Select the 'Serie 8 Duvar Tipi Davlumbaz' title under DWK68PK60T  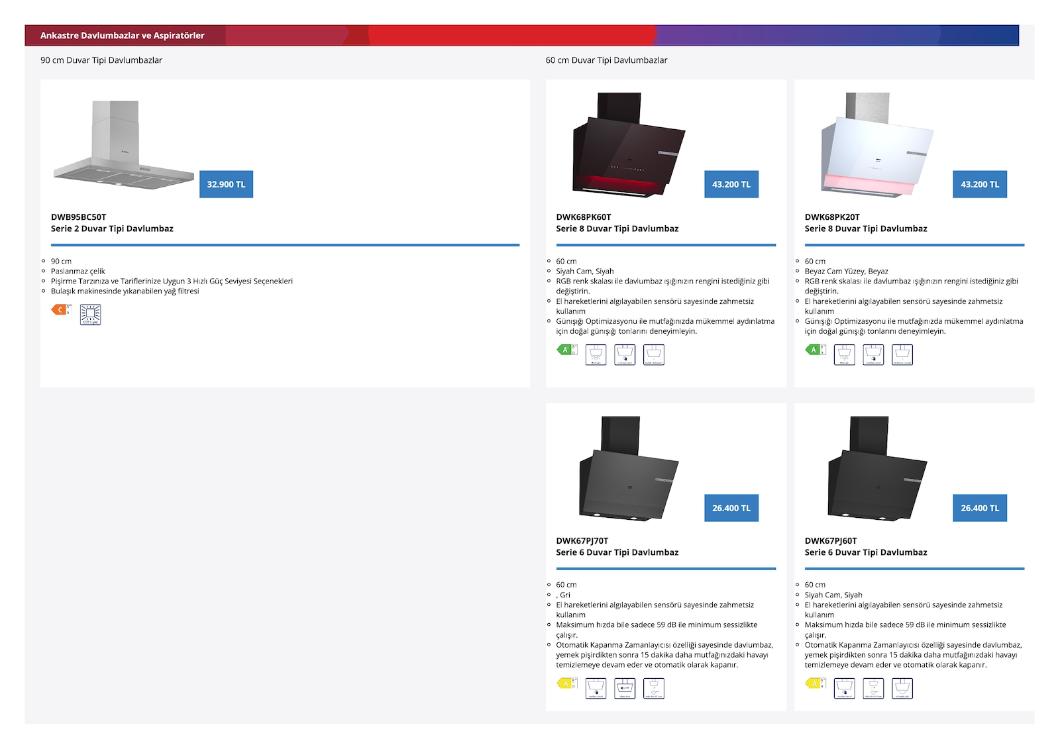[x=617, y=228]
